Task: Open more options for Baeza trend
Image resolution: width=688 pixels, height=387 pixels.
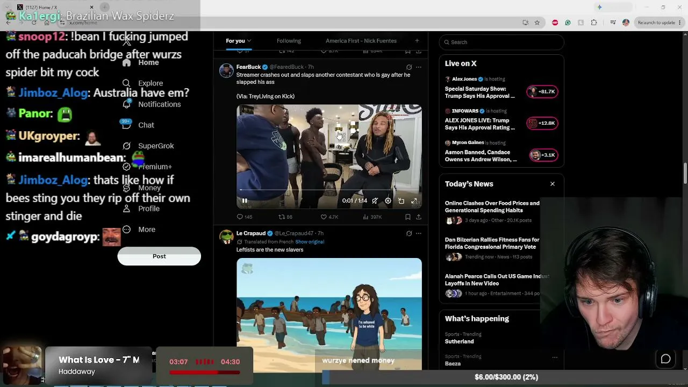Action: tap(555, 357)
